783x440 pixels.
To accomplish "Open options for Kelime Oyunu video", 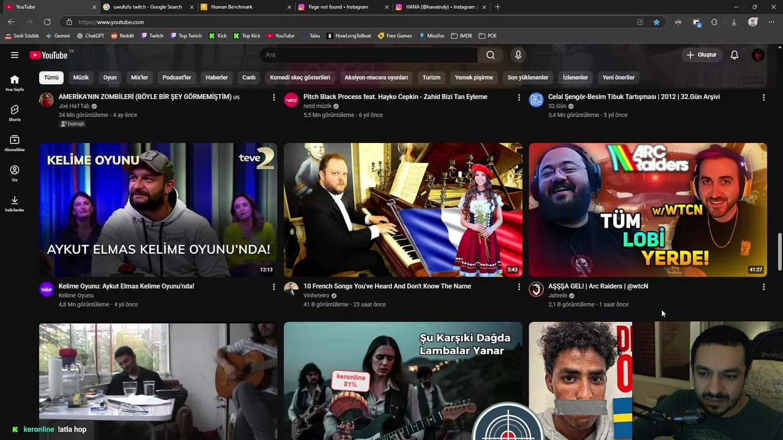I will click(273, 287).
